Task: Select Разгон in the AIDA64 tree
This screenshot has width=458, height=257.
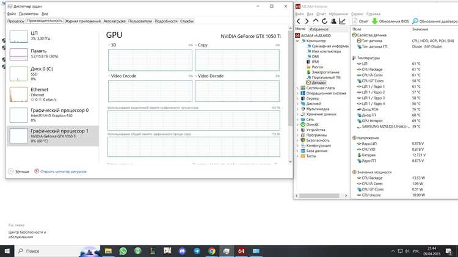Action: click(317, 67)
